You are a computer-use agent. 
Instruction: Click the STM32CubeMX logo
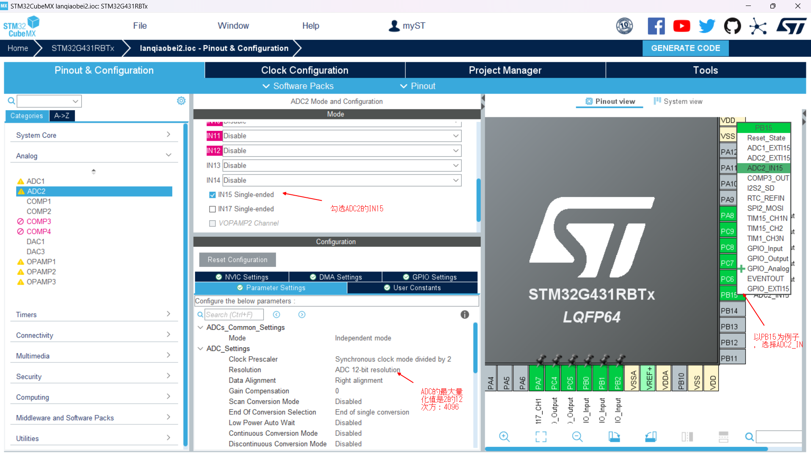click(x=21, y=26)
